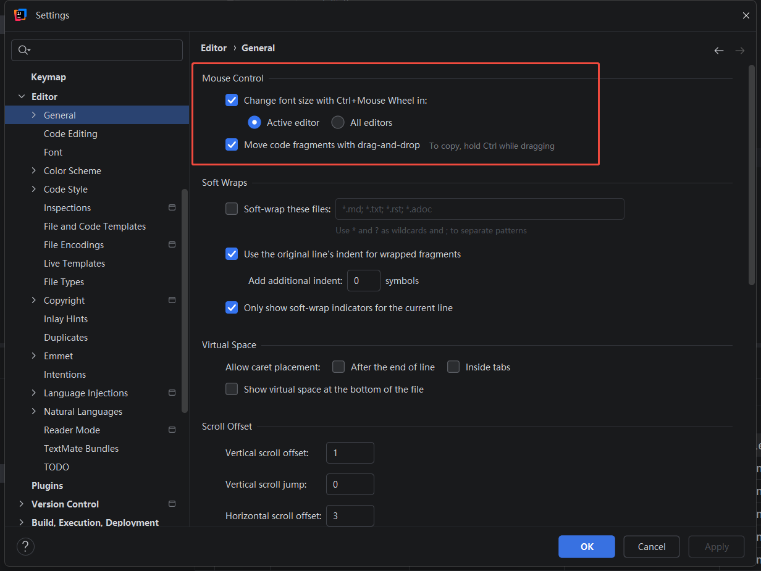Image resolution: width=761 pixels, height=571 pixels.
Task: Click project-level icon next to Reader Mode
Action: pyautogui.click(x=172, y=430)
